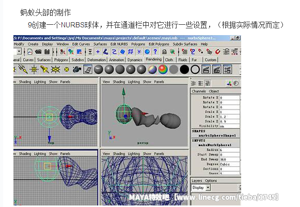Switch to the Deformation shelf tab
This screenshot has width=300, height=207.
pos(97,60)
